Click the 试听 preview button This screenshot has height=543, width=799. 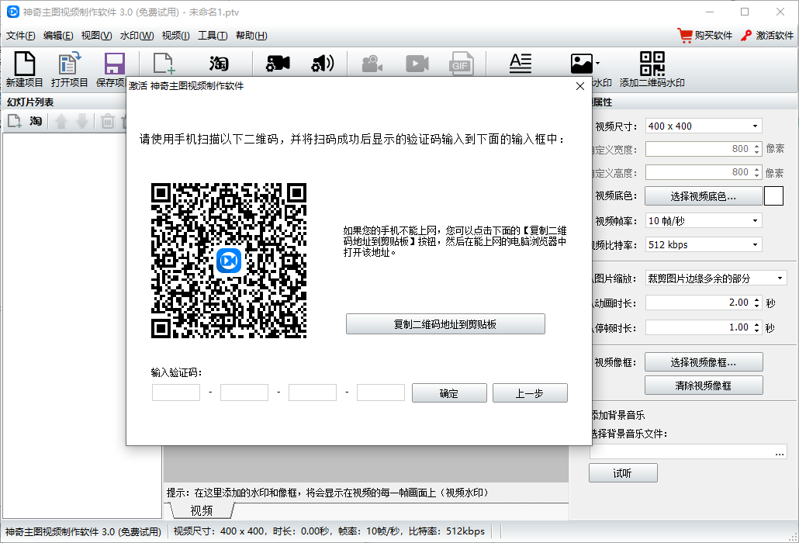(623, 473)
